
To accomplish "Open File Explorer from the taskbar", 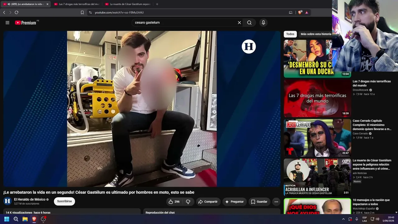I will tap(25, 219).
